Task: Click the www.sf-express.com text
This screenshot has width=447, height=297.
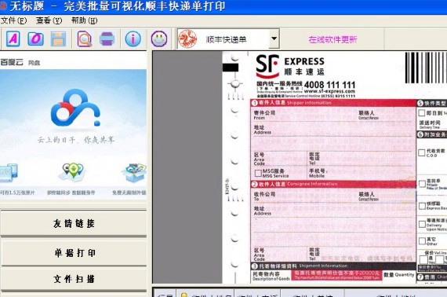Action: [x=329, y=91]
